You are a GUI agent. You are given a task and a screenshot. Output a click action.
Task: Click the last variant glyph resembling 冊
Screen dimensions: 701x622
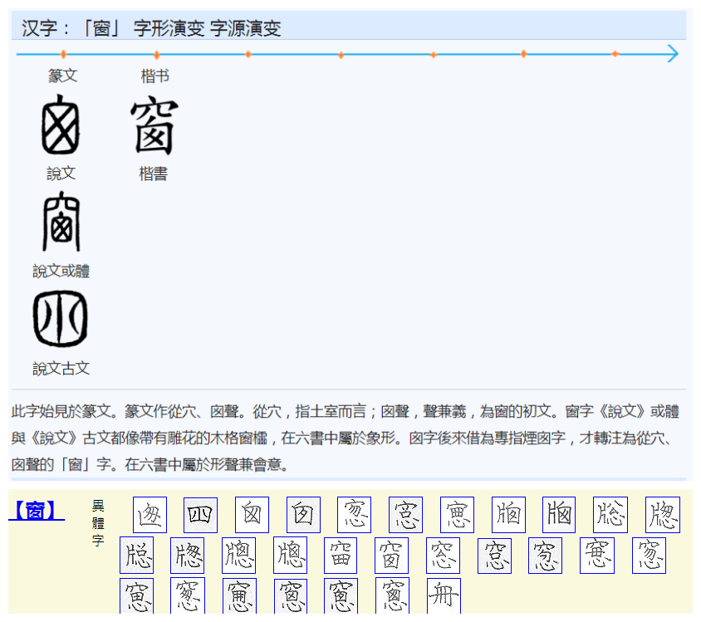pyautogui.click(x=443, y=595)
